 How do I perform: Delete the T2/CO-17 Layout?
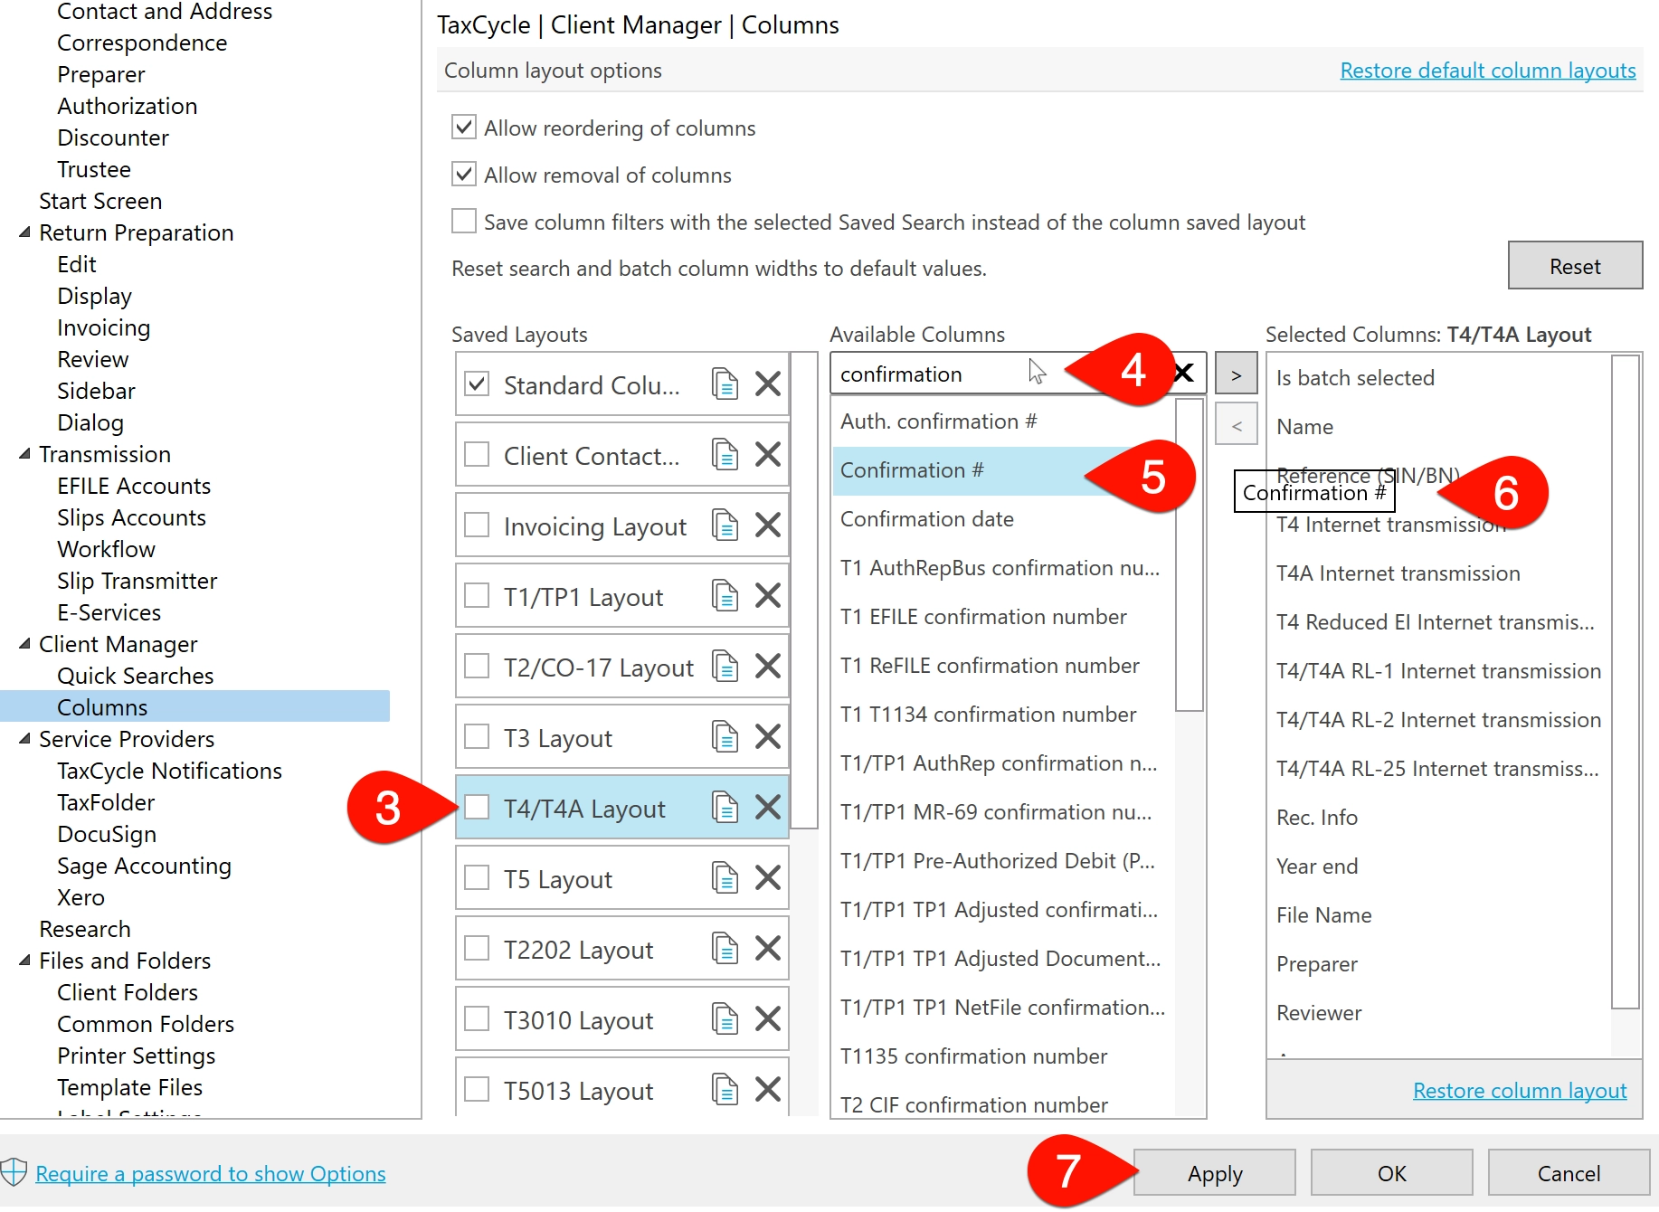tap(768, 667)
